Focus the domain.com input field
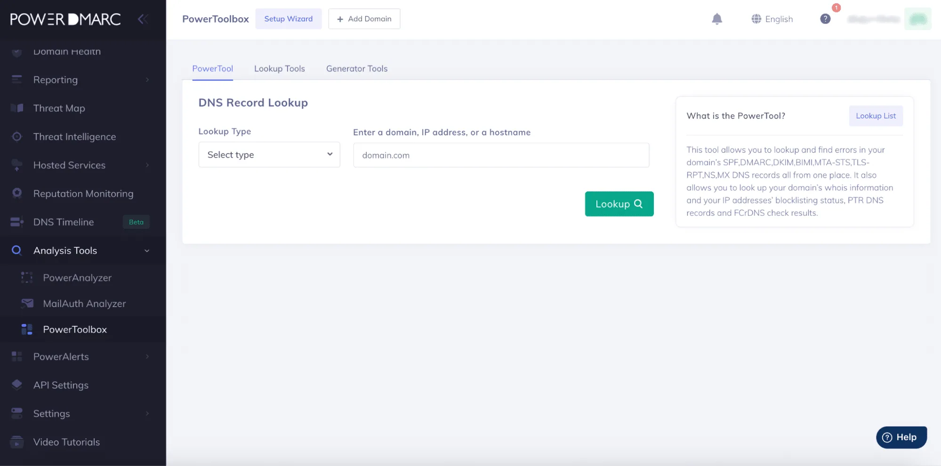Viewport: 941px width, 466px height. (x=501, y=155)
